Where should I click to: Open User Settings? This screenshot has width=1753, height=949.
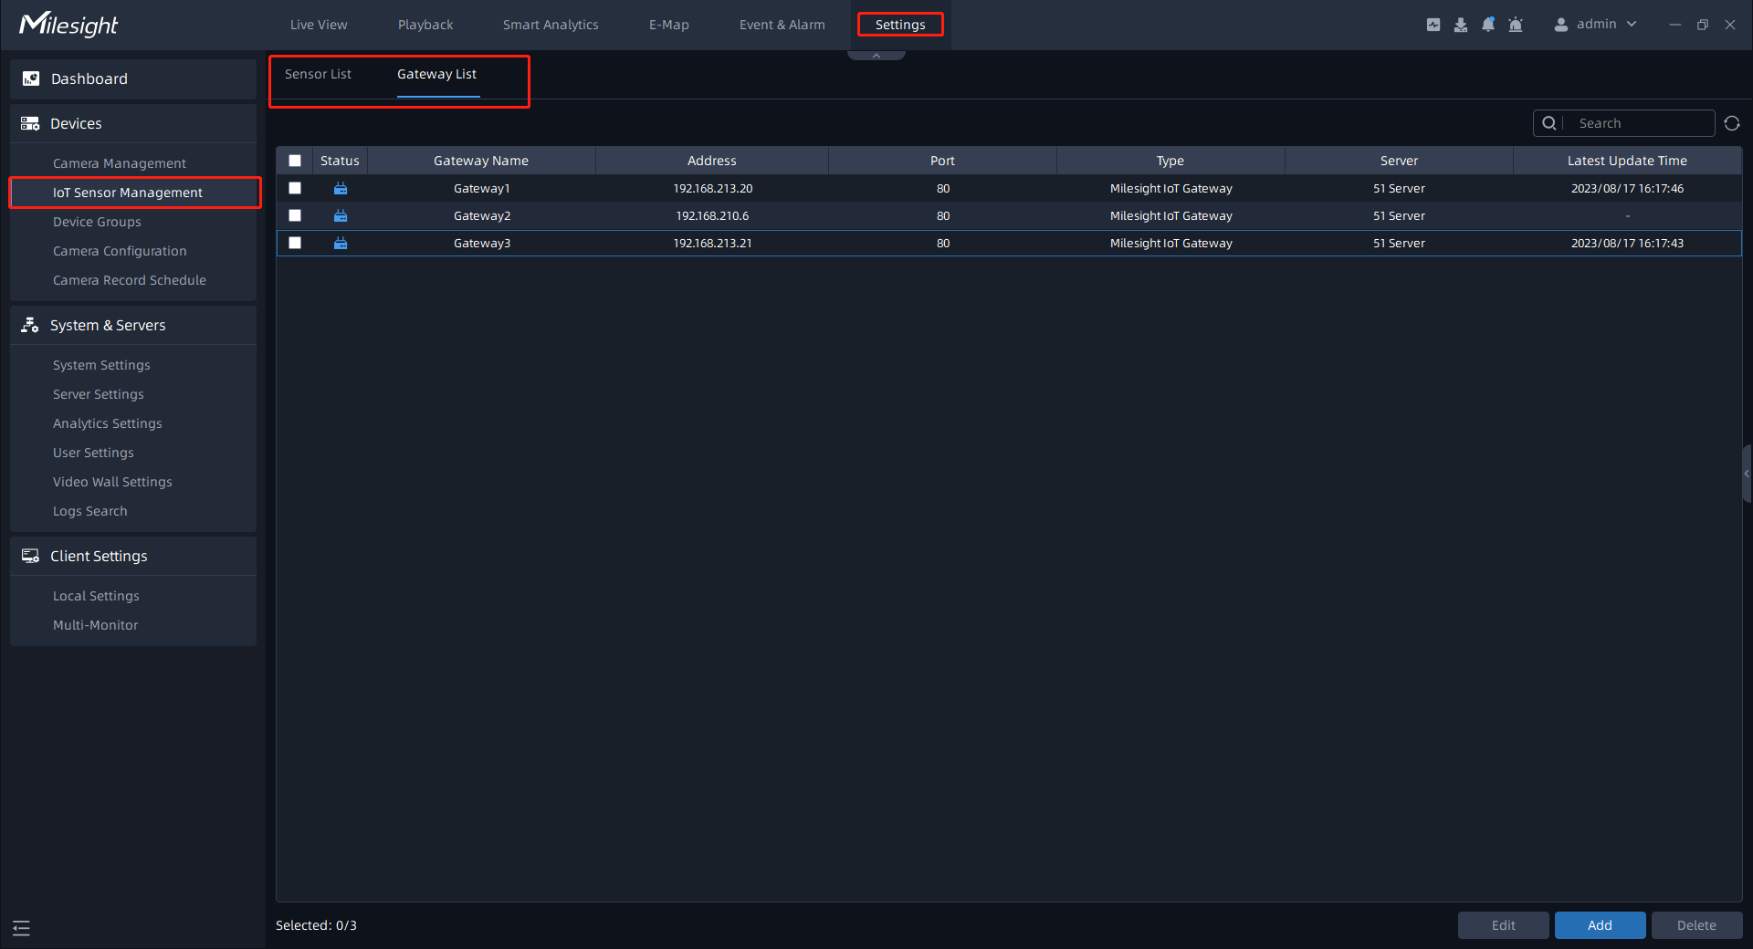point(93,453)
